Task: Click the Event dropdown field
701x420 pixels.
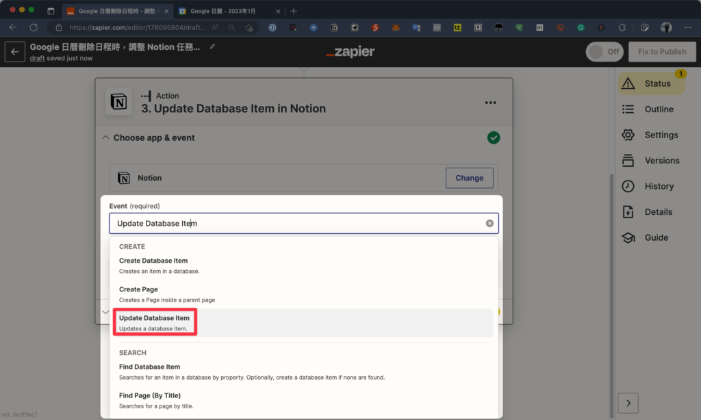Action: pos(303,224)
